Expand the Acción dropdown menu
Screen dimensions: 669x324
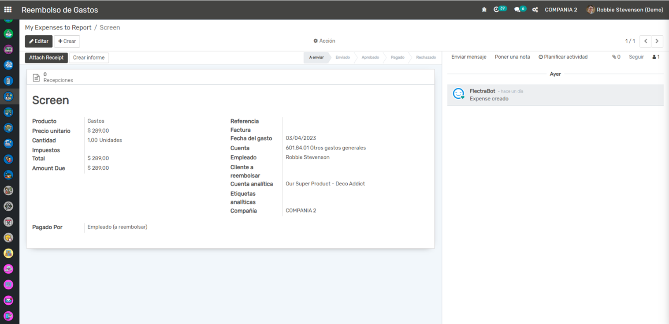324,41
